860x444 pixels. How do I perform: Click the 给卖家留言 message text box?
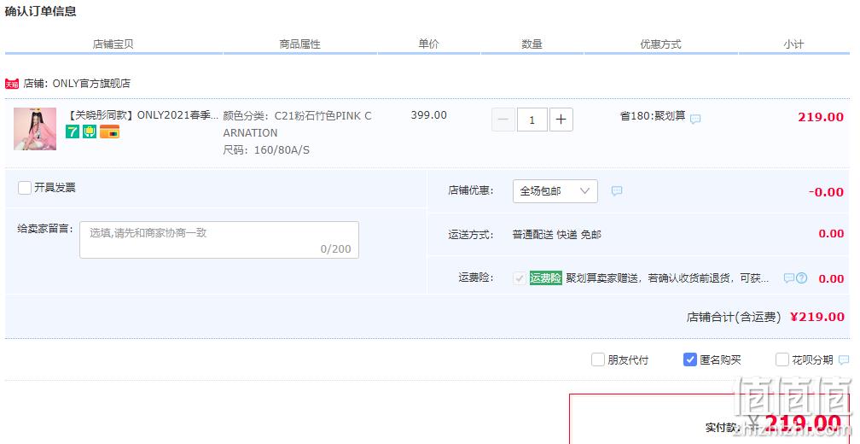pyautogui.click(x=219, y=240)
